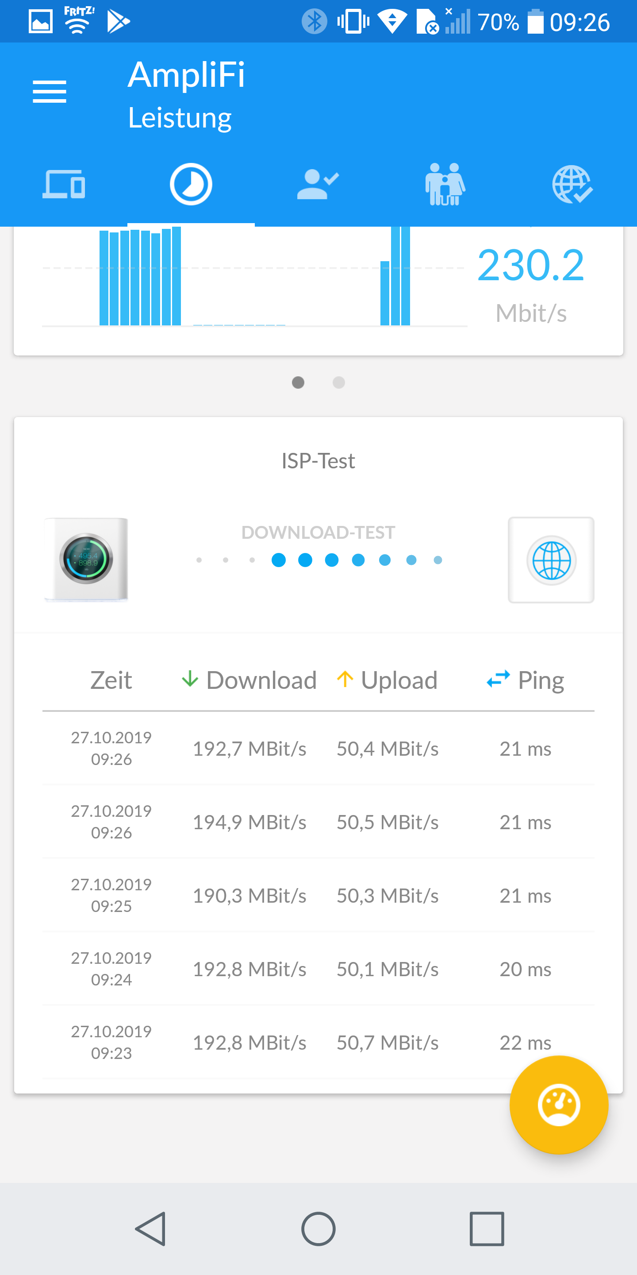Tap the internet globe tile
Viewport: 637px width, 1275px height.
pyautogui.click(x=551, y=560)
